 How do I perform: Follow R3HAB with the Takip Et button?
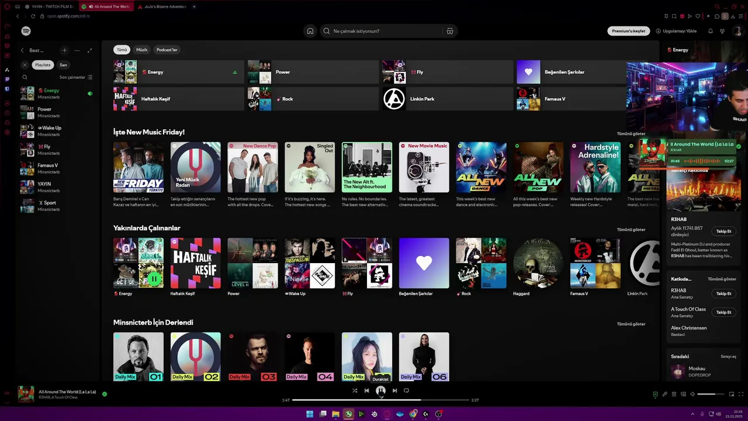[x=723, y=232]
